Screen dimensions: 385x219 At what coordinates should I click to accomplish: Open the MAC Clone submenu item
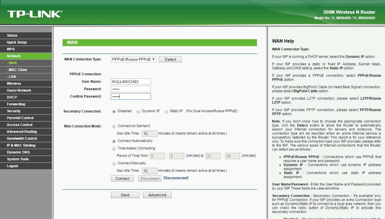coord(26,70)
